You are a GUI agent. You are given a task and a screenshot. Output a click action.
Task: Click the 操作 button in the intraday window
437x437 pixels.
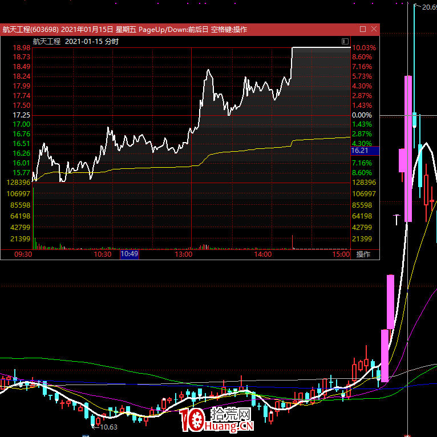point(363,254)
